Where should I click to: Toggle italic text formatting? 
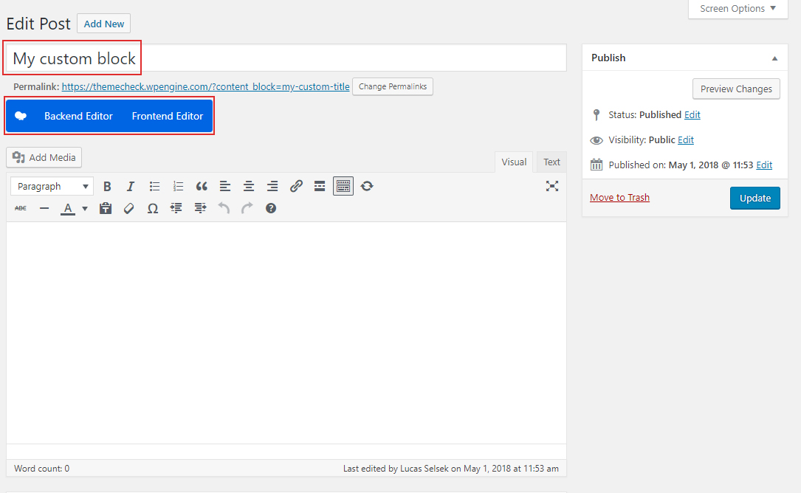click(131, 187)
